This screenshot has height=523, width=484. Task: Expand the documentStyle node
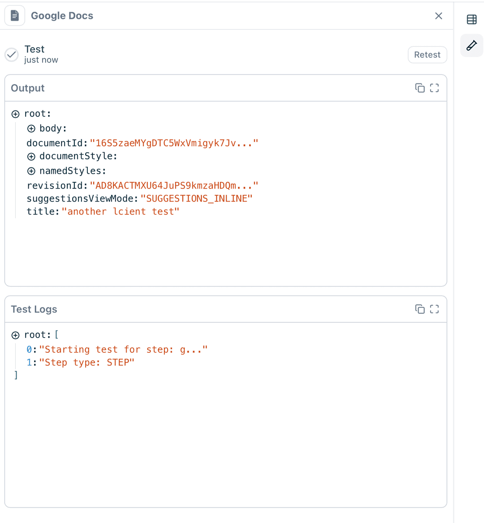31,157
